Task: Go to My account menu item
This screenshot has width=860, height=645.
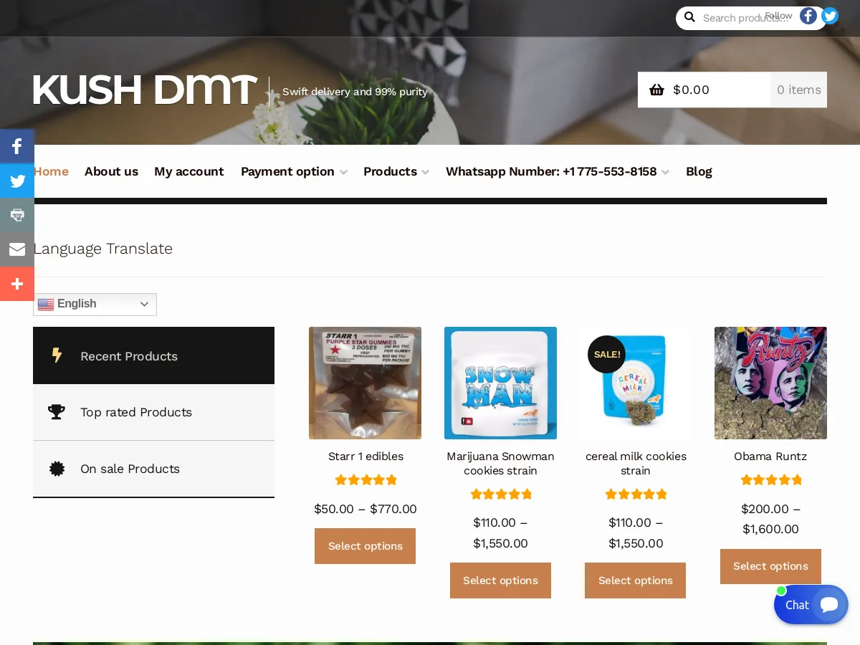Action: [188, 171]
